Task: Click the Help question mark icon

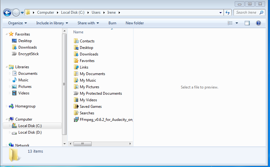Action: (x=258, y=23)
